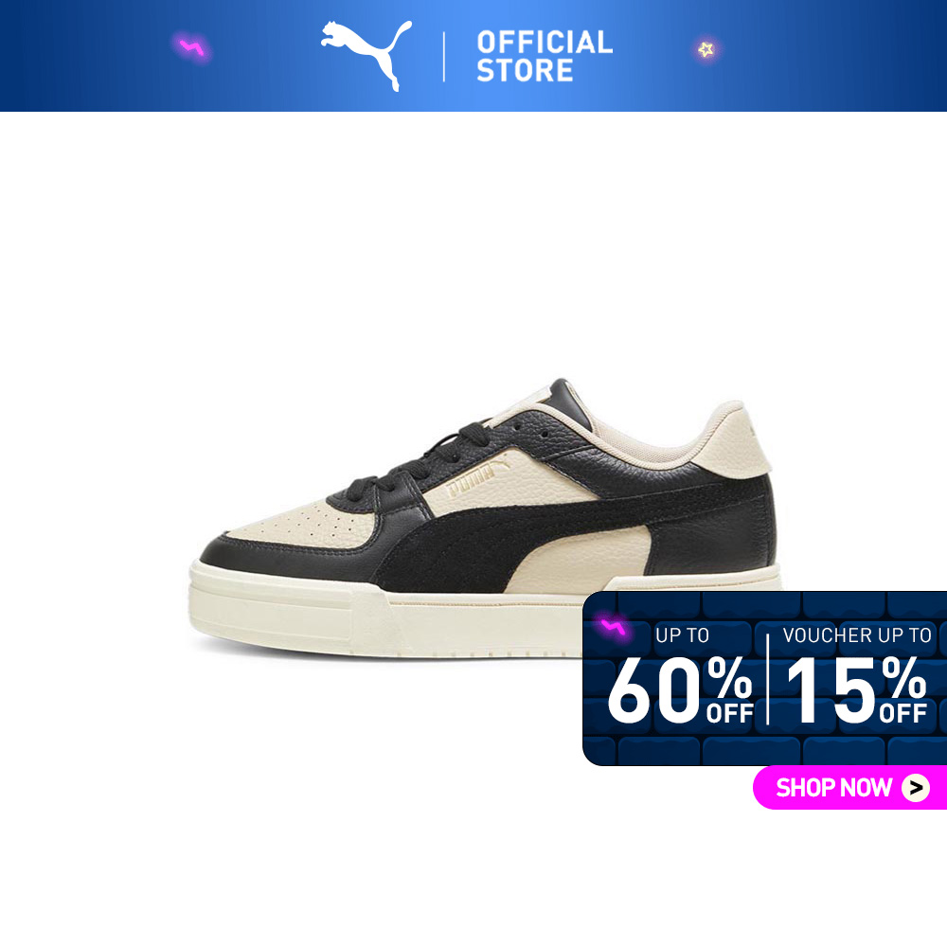Click the 15% OFF voucher text
Screen dimensions: 947x947
pyautogui.click(x=856, y=689)
